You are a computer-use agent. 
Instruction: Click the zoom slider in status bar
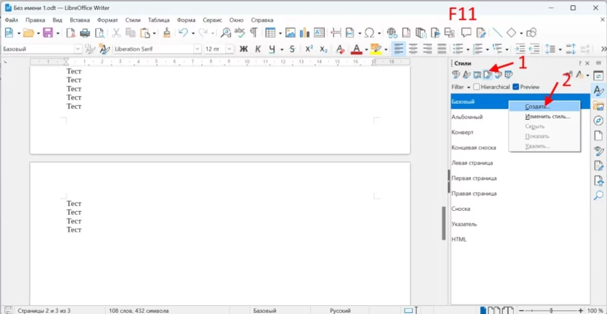[552, 310]
